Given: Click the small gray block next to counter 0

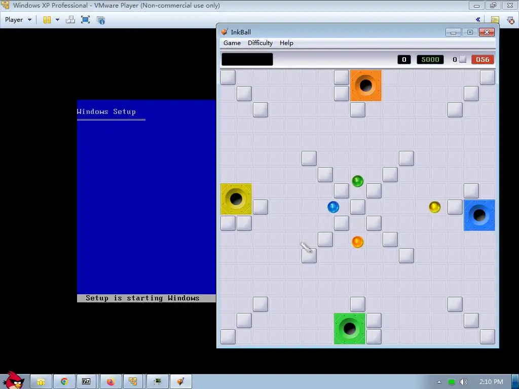Looking at the screenshot, I should tap(463, 59).
